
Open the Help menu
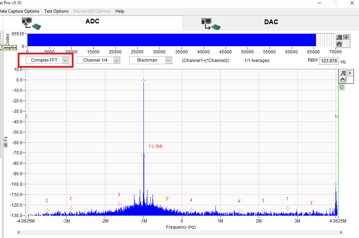point(120,11)
